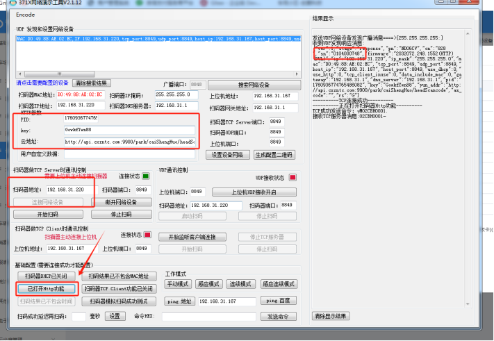The image size is (494, 341).
Task: Start scanning with 开始扫码 button
Action: pyautogui.click(x=48, y=215)
